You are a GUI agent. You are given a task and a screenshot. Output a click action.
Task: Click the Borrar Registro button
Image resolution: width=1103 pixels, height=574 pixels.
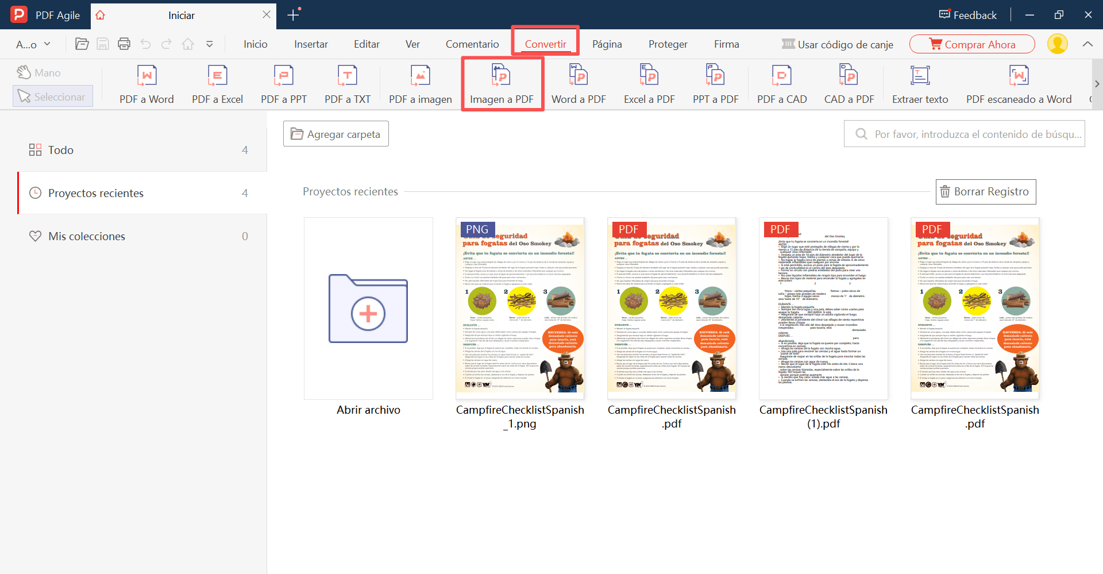point(985,192)
